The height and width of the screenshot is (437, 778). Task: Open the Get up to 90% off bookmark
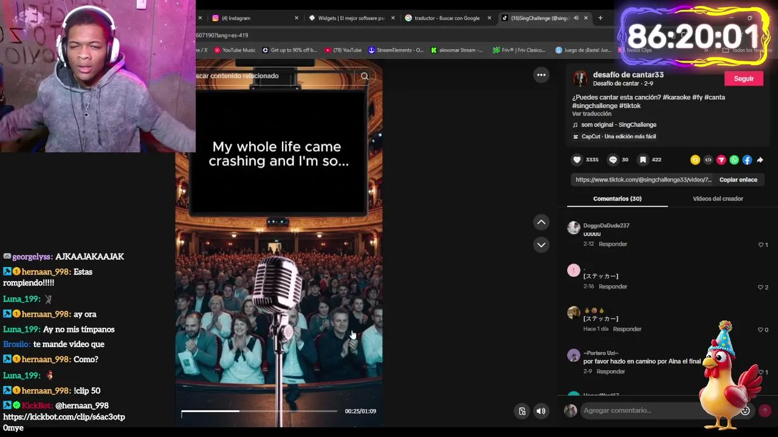click(289, 50)
